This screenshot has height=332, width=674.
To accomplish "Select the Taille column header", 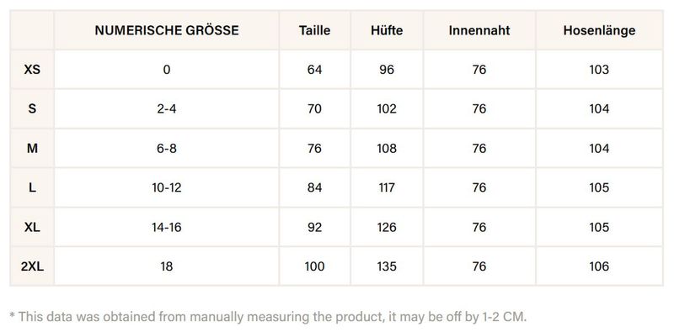I will [x=314, y=30].
